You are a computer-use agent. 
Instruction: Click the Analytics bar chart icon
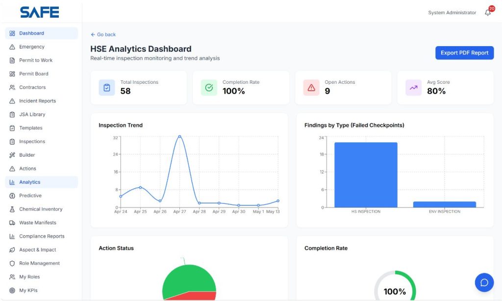[12, 182]
